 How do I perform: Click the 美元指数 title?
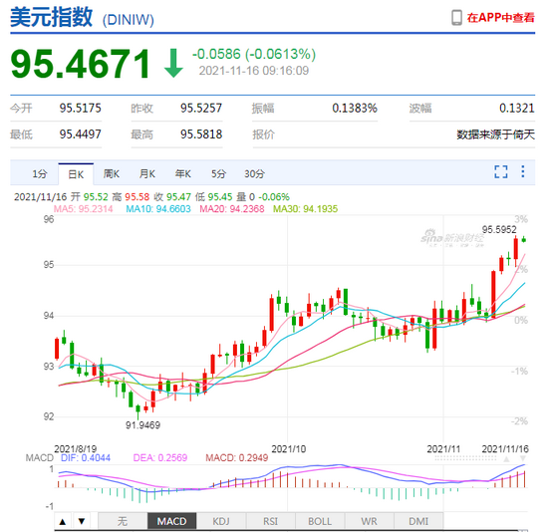pos(52,17)
